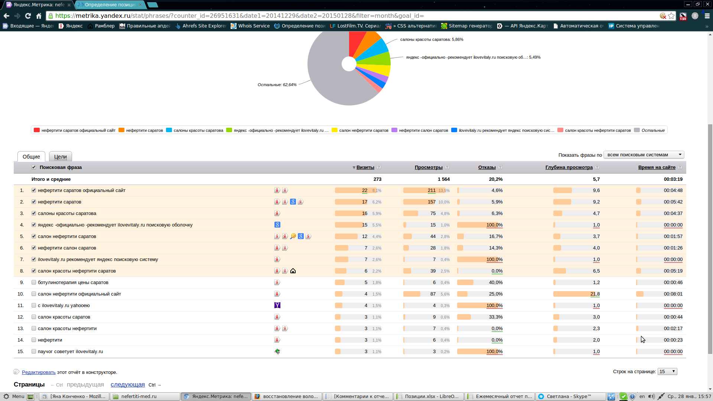Open the browser hamburger menu
The image size is (713, 401).
pyautogui.click(x=707, y=16)
